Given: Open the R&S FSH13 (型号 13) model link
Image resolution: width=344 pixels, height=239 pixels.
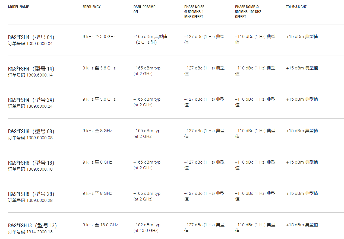Looking at the screenshot, I should (32, 225).
